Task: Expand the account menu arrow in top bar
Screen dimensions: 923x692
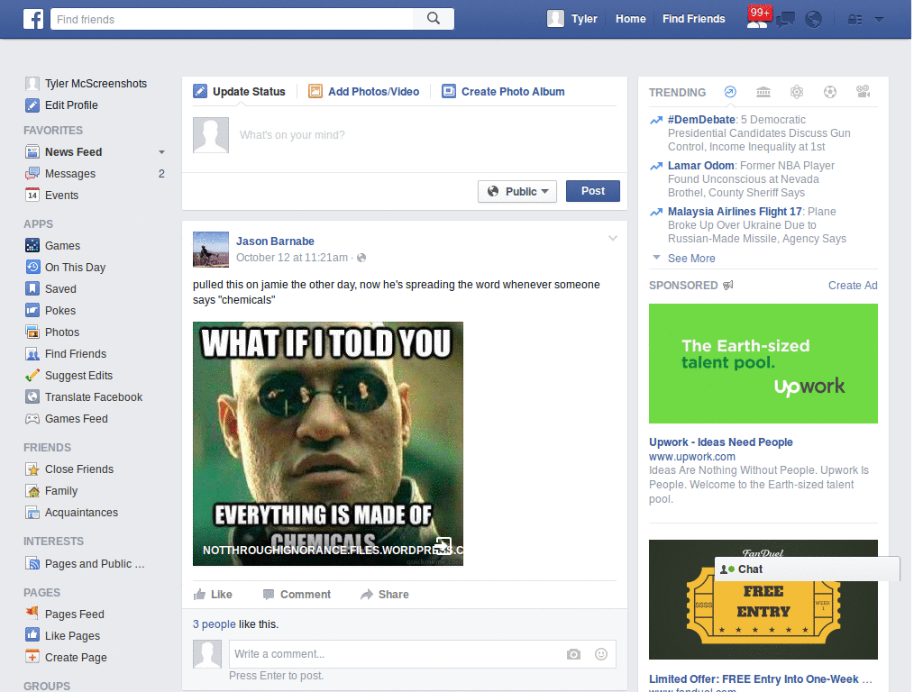Action: pyautogui.click(x=880, y=20)
